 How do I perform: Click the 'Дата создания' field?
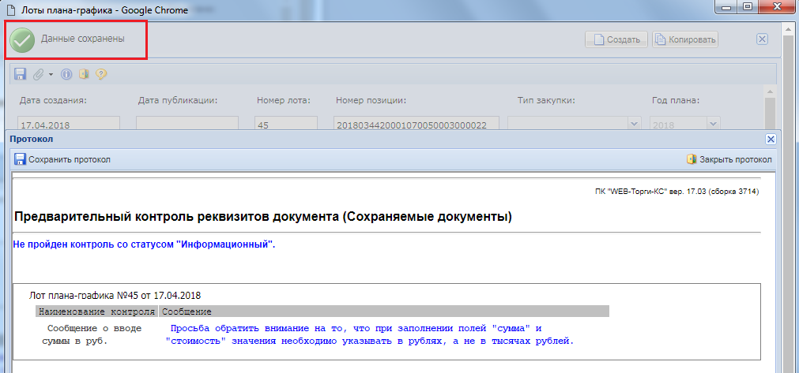[x=69, y=124]
